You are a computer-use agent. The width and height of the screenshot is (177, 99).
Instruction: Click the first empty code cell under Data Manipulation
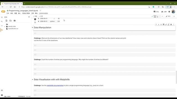pyautogui.click(x=104, y=33)
